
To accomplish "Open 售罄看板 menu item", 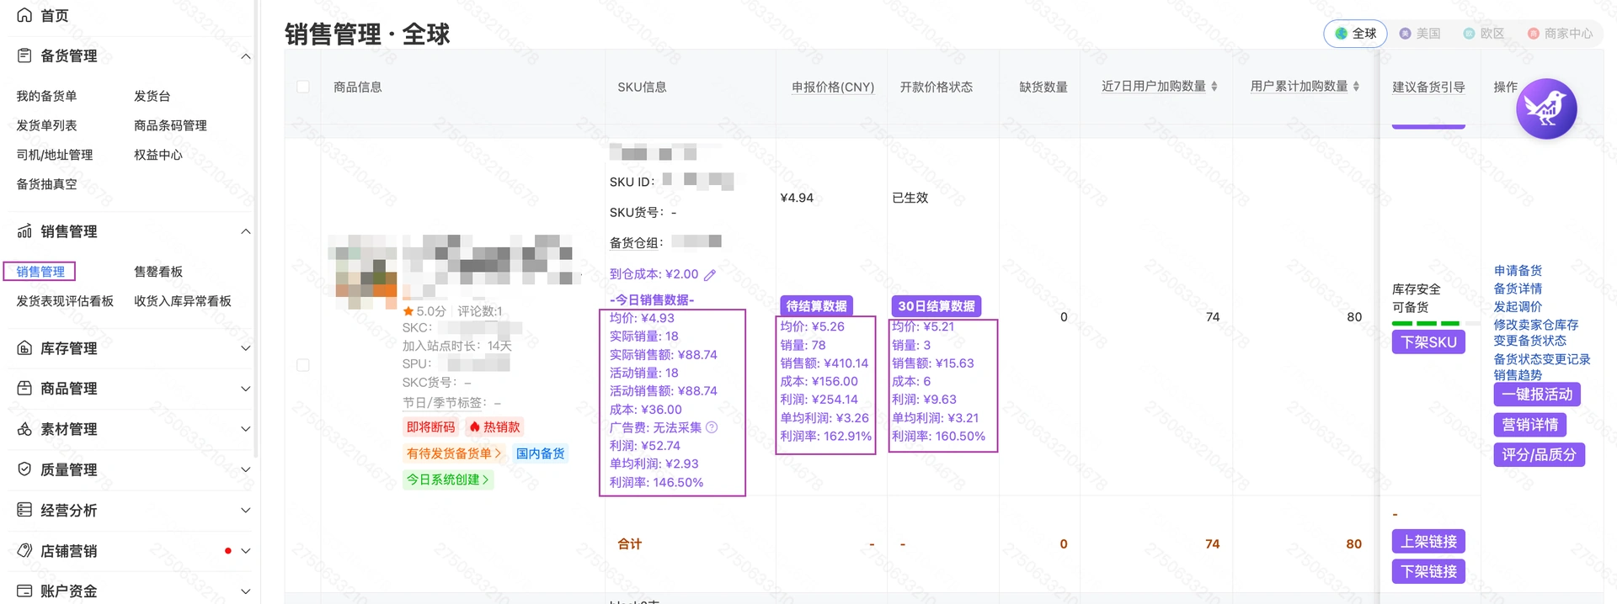I will tap(158, 272).
